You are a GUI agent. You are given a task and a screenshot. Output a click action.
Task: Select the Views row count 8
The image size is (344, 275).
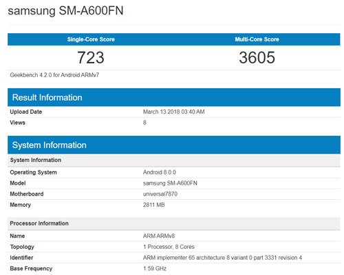tap(144, 123)
